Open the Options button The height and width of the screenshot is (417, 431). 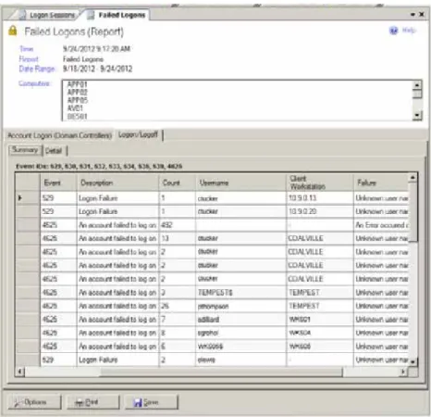click(x=34, y=402)
